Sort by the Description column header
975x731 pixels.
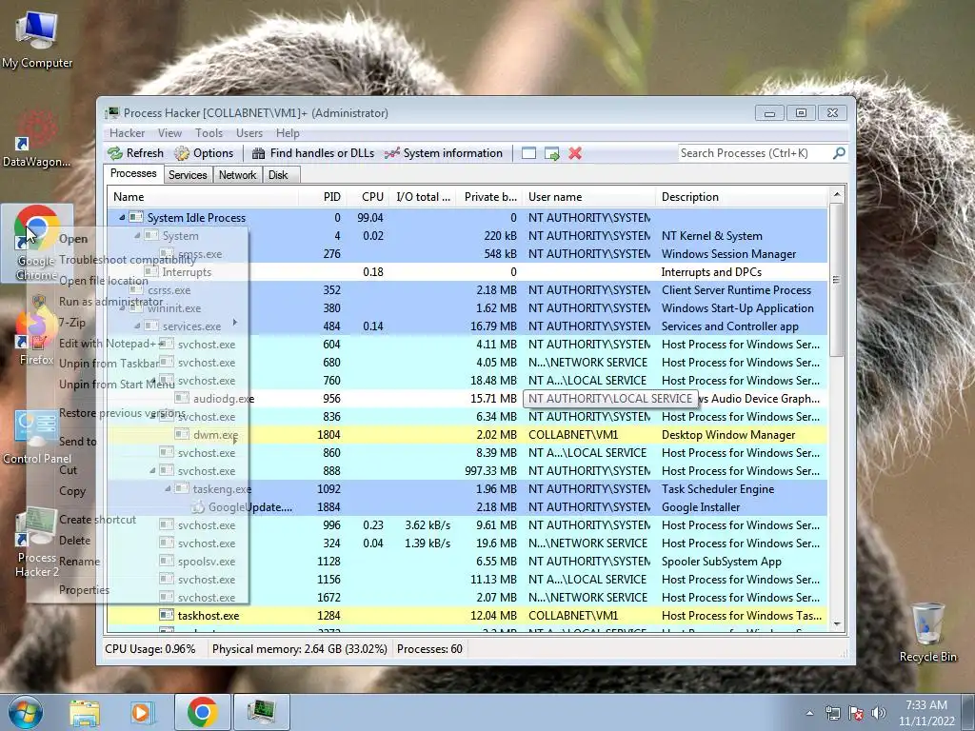[742, 197]
